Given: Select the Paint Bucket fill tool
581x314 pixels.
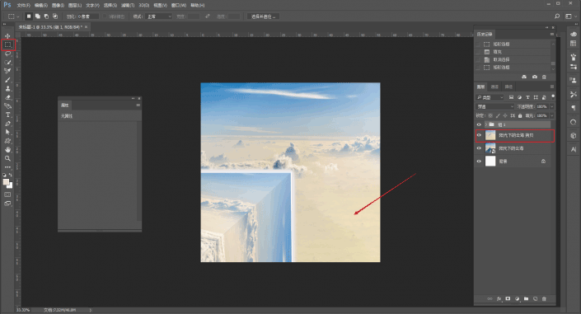Looking at the screenshot, I should tap(7, 106).
